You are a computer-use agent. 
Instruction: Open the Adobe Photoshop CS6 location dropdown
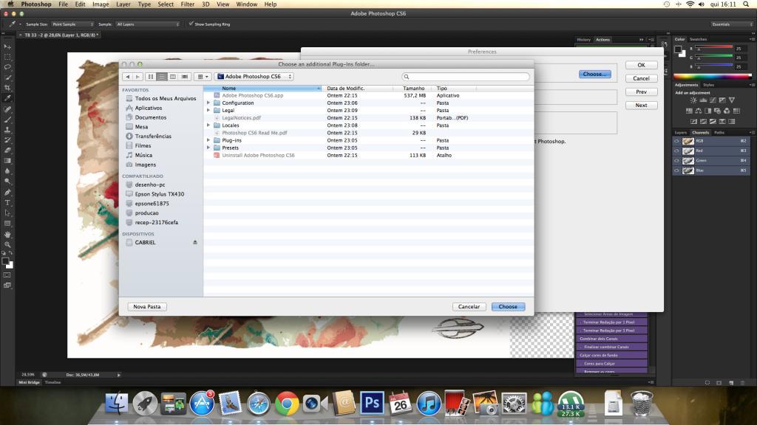pos(254,77)
